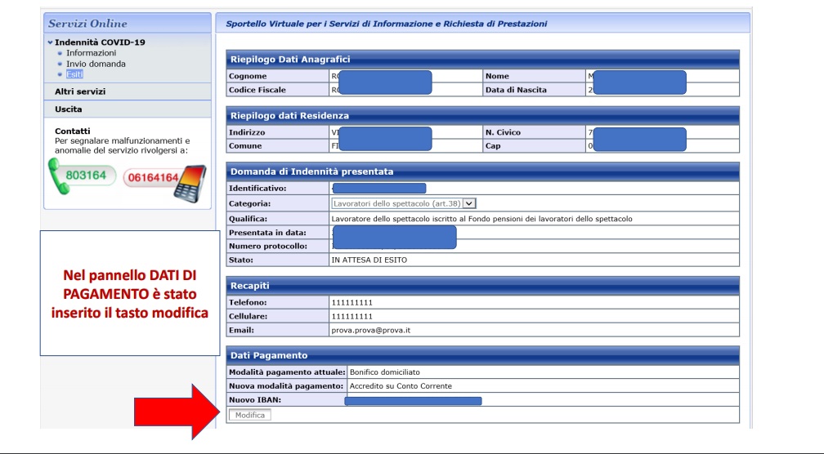Click the Contatti heading in sidebar
The image size is (824, 454).
click(x=73, y=131)
